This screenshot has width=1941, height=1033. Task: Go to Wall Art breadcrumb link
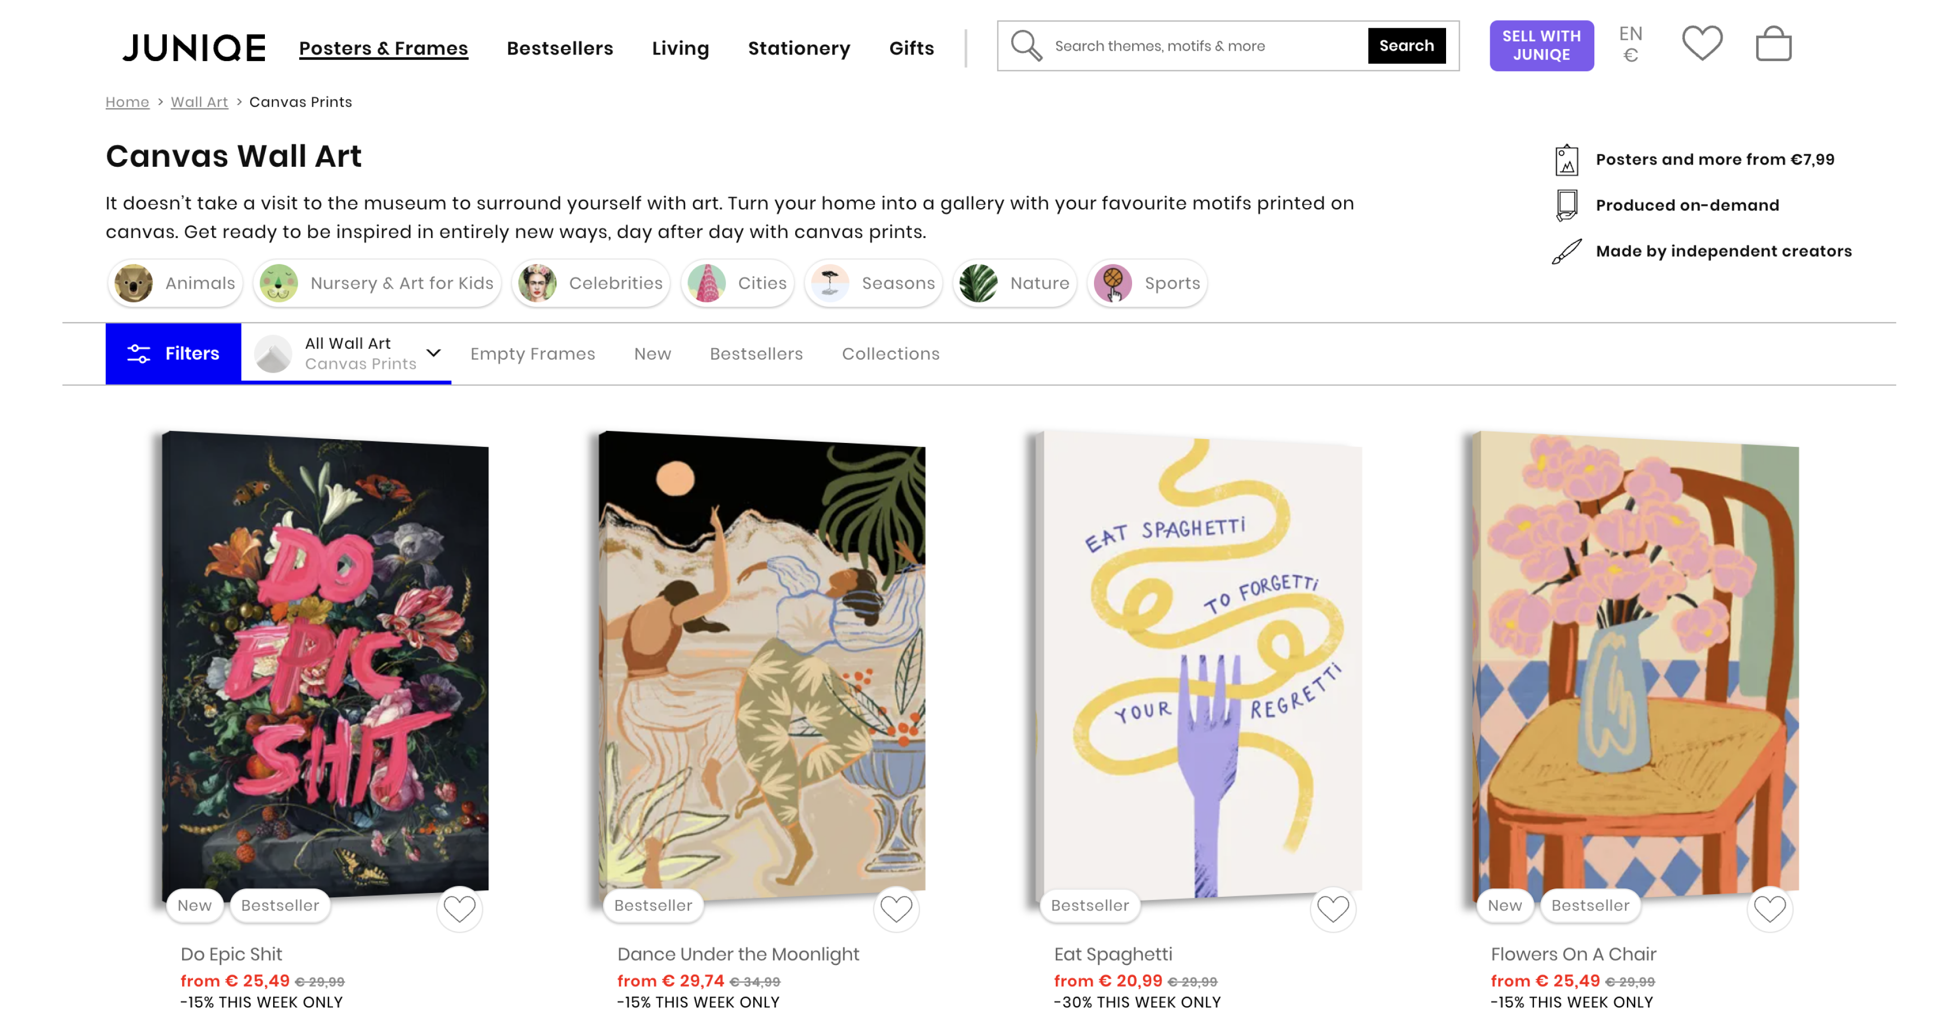click(x=199, y=102)
